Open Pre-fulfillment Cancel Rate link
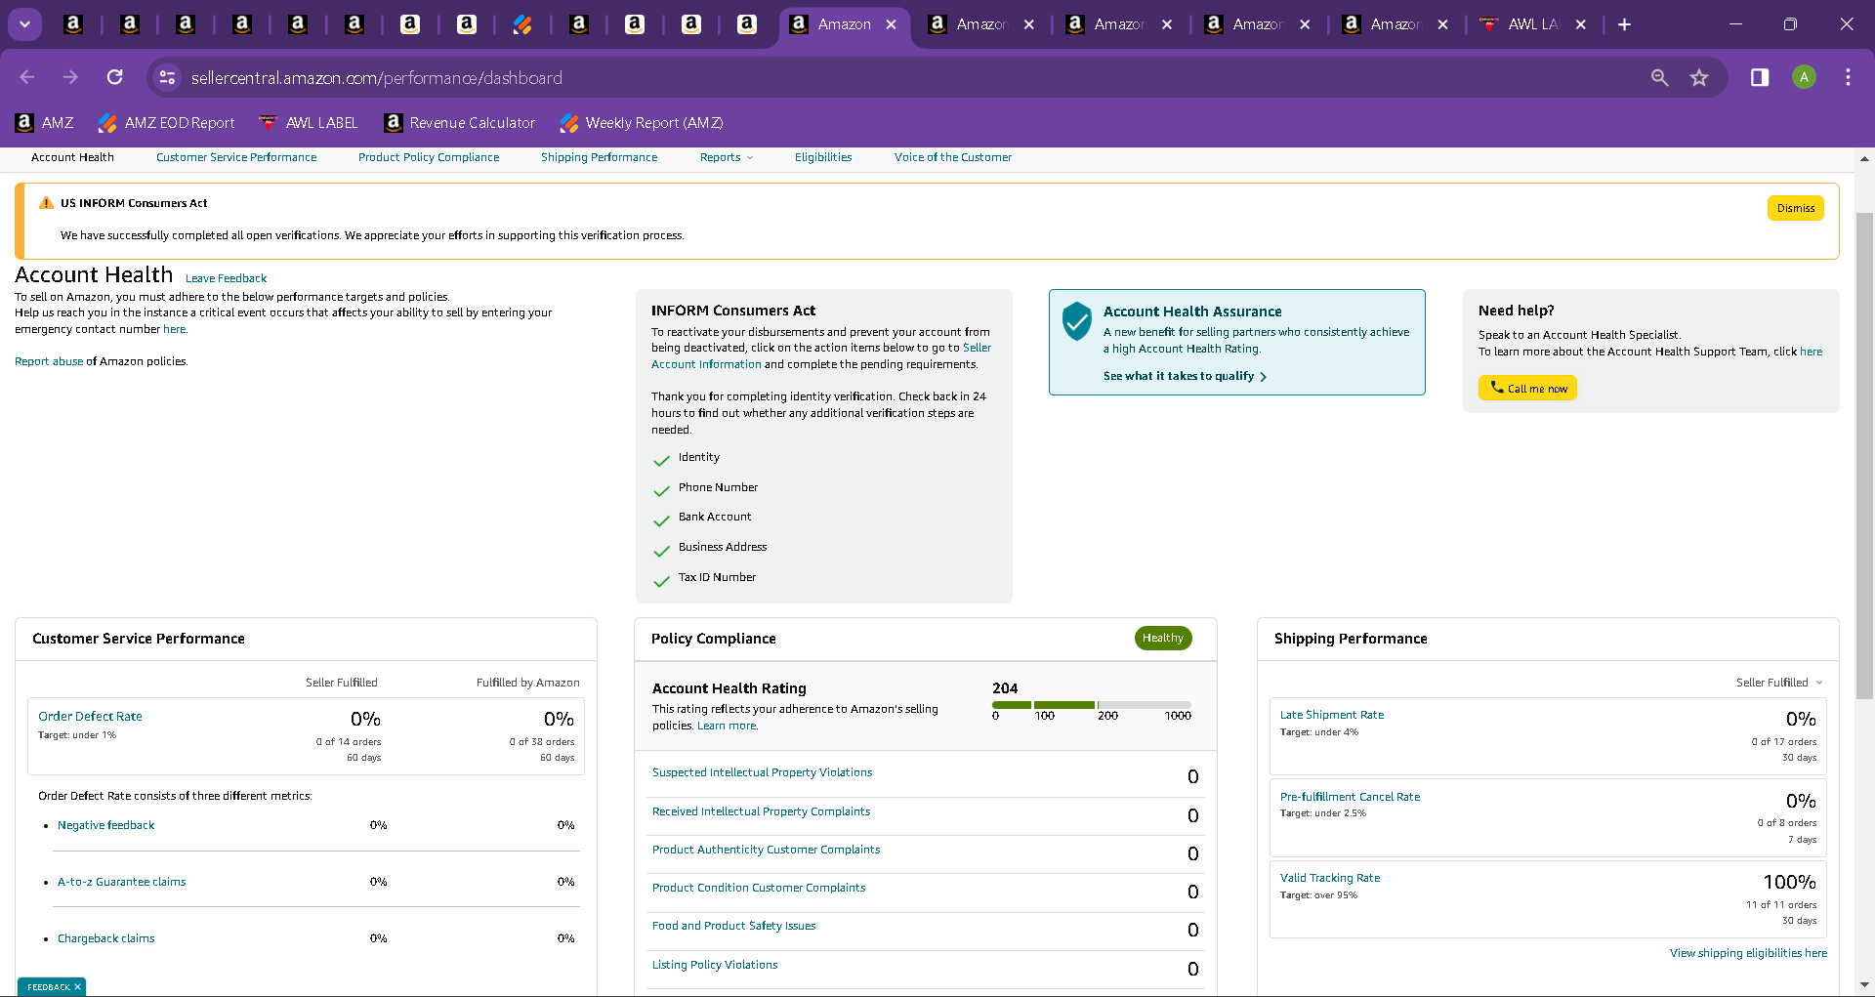 pos(1350,797)
